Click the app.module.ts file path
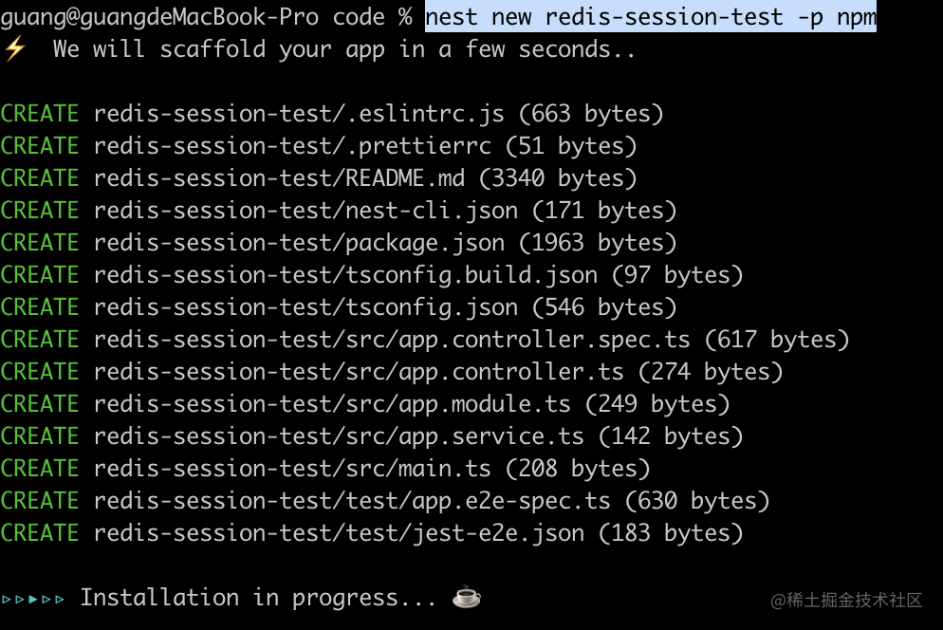 pos(332,404)
